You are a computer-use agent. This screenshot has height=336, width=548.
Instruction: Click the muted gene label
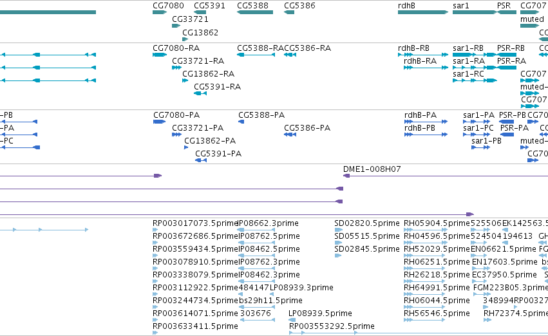(532, 19)
